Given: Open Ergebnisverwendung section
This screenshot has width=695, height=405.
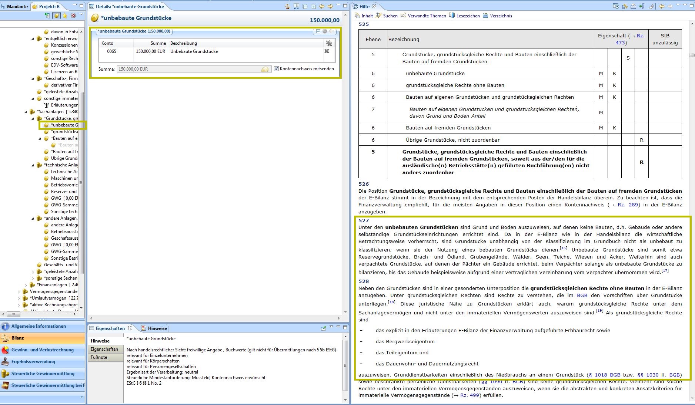Looking at the screenshot, I should tap(43, 362).
